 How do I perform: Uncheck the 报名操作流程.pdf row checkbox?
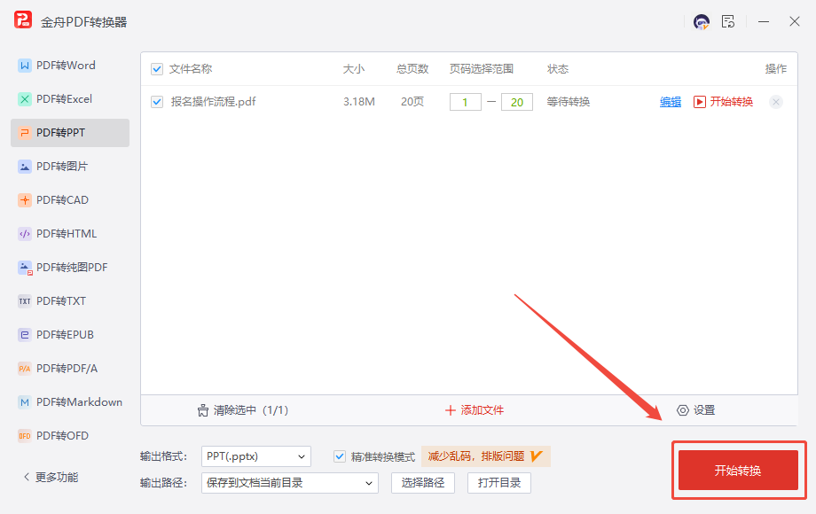(157, 102)
